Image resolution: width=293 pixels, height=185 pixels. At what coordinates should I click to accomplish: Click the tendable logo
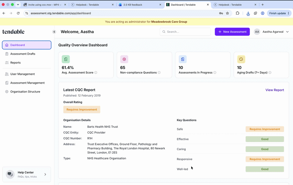[x=14, y=32]
